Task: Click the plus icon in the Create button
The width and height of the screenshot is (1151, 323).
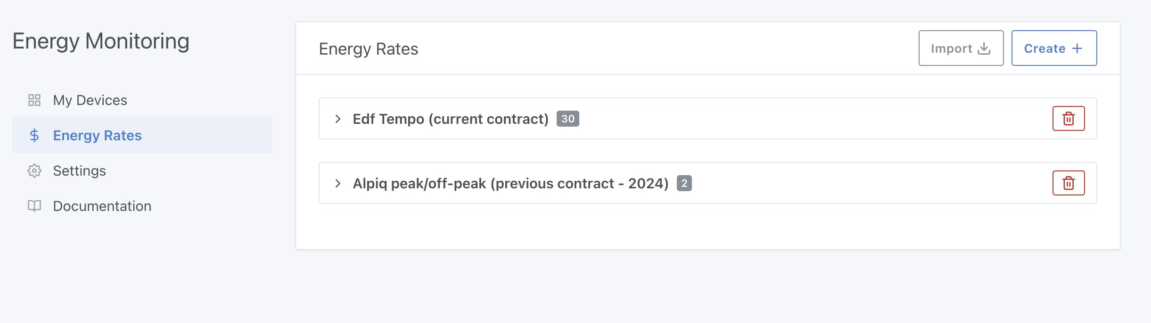Action: pyautogui.click(x=1077, y=48)
